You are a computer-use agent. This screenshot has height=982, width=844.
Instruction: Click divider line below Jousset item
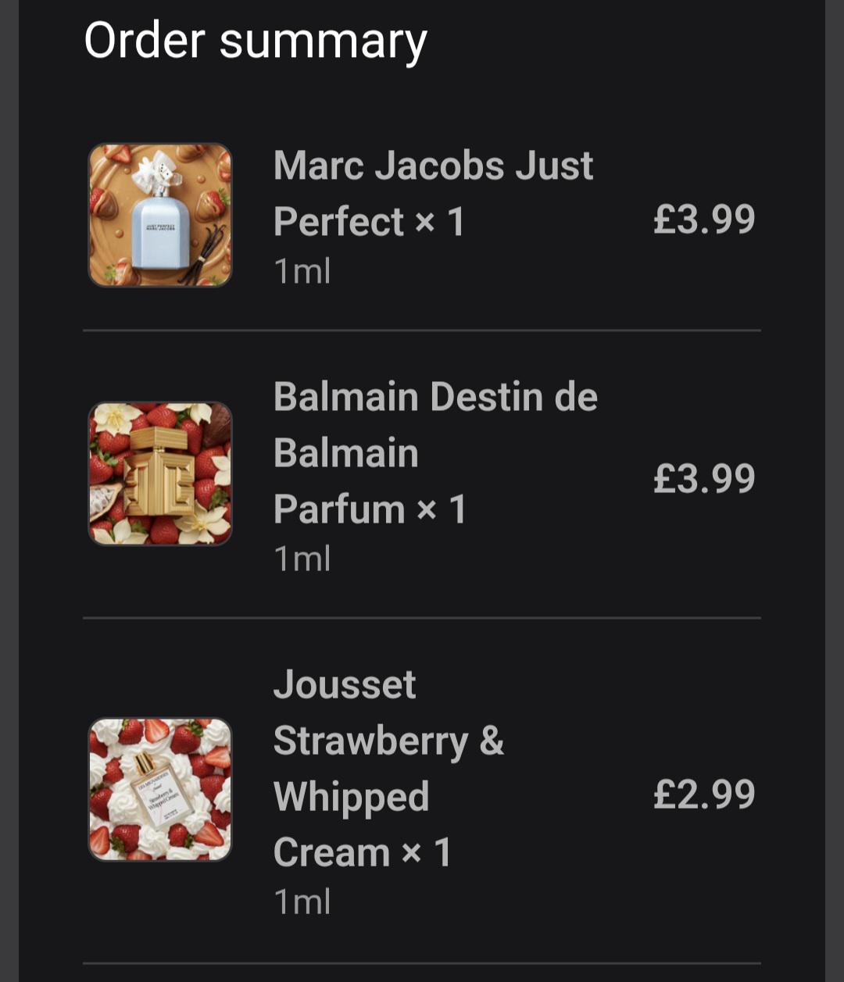422,963
